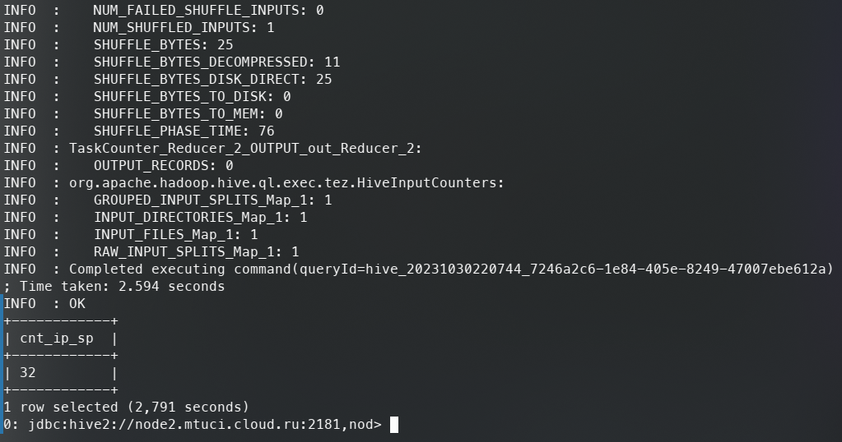
Task: Click the 'Time taken: 2.594 seconds' text
Action: click(122, 287)
